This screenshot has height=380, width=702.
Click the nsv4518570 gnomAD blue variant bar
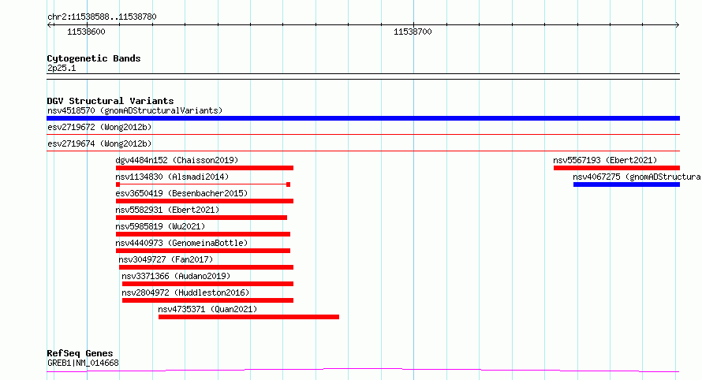[363, 118]
